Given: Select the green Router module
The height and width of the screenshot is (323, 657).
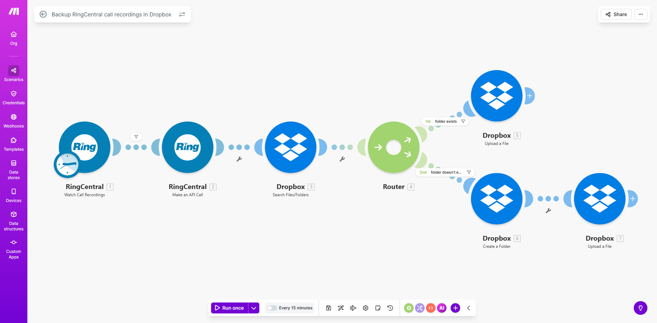Looking at the screenshot, I should pos(394,147).
